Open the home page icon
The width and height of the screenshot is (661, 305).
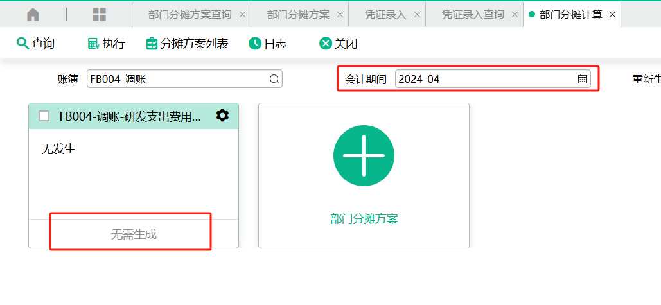pos(33,15)
